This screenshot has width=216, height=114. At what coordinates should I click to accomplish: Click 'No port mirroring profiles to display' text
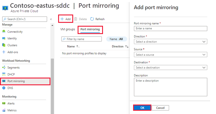(x=84, y=53)
